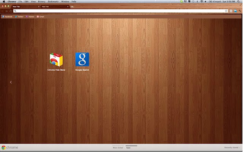This screenshot has width=243, height=152.
Task: Click the Chrome logo in bottom bar
Action: coord(10,147)
